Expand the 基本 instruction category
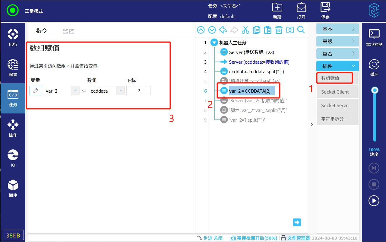The height and width of the screenshot is (242, 386). (x=337, y=29)
